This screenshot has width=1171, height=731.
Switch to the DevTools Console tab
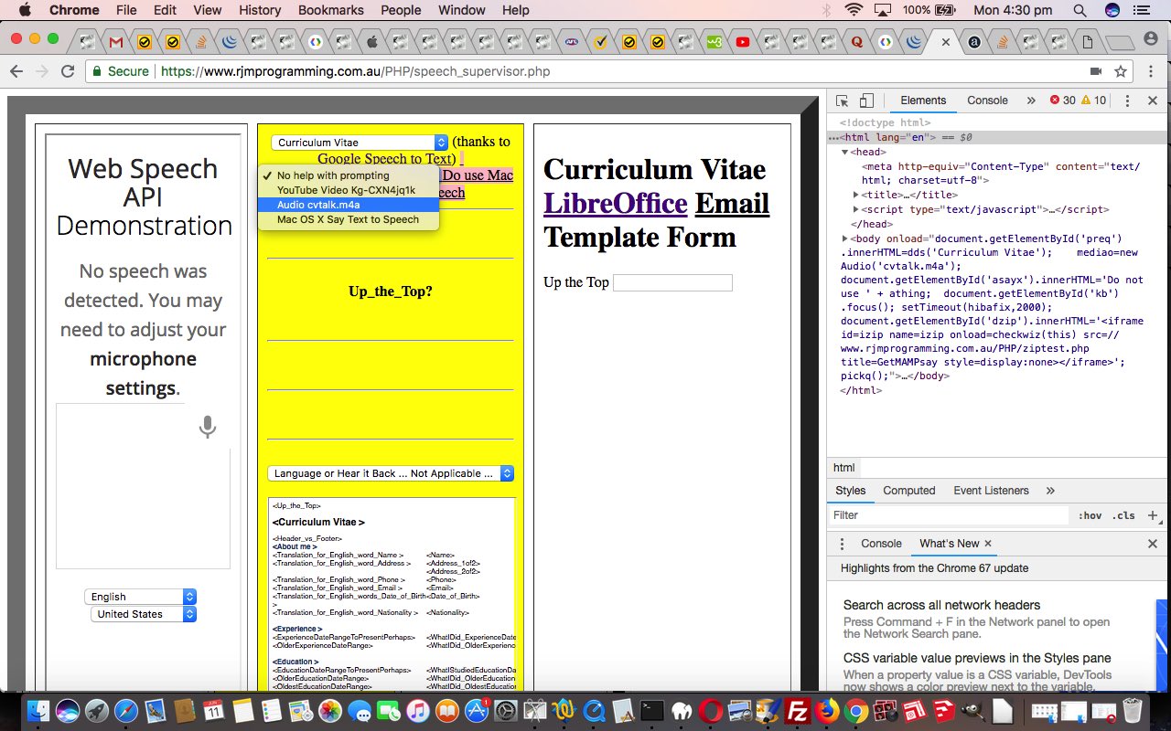click(x=987, y=101)
